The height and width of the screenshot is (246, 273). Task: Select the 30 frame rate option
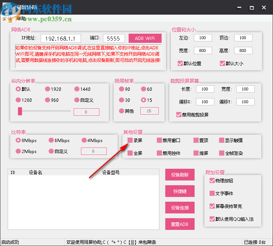coord(122,100)
